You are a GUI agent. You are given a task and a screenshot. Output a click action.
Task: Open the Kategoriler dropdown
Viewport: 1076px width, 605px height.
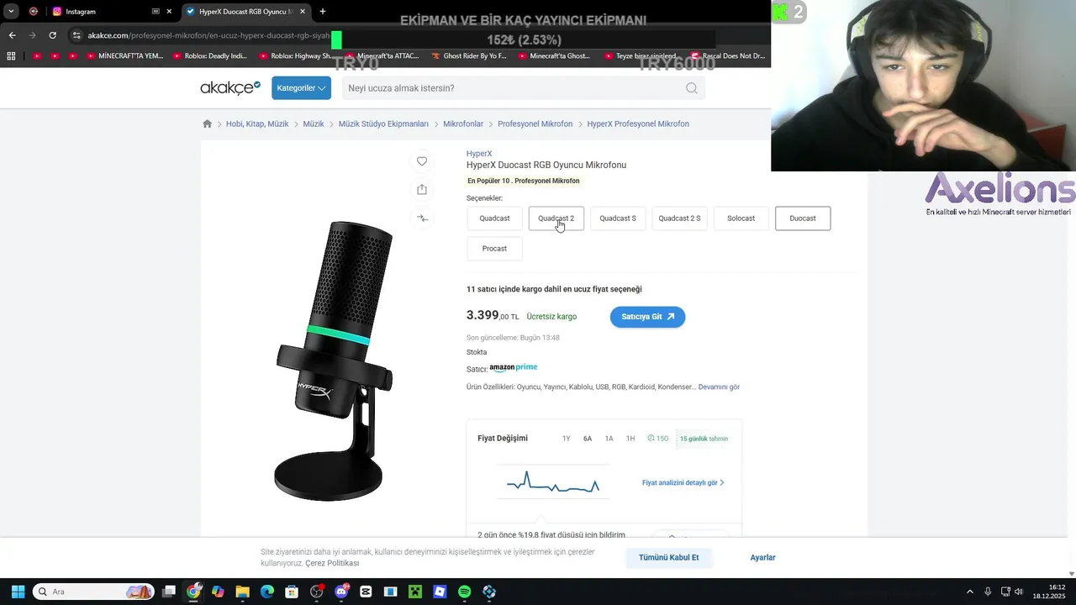(301, 88)
